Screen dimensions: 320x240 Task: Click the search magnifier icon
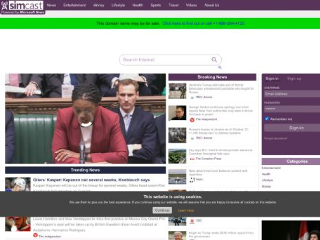[214, 60]
